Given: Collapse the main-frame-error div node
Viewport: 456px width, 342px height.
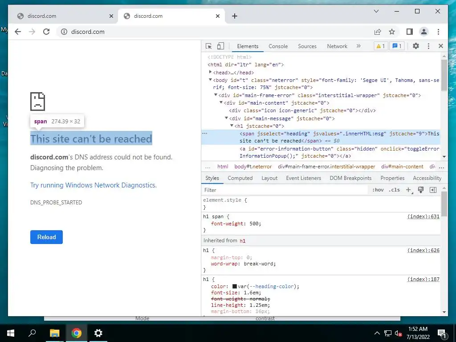Looking at the screenshot, I should 216,95.
